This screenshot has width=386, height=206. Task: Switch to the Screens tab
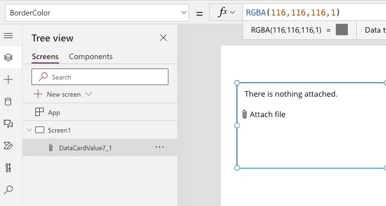click(x=45, y=56)
